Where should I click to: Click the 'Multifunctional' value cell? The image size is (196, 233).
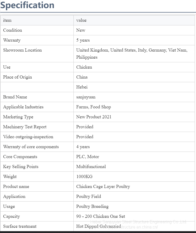[91, 167]
